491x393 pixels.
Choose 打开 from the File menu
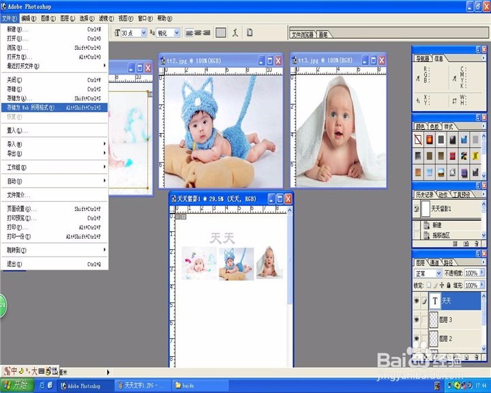(54, 38)
